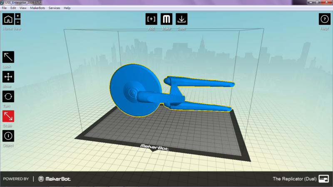Click the Home View icon
The image size is (333, 187).
tap(8, 19)
